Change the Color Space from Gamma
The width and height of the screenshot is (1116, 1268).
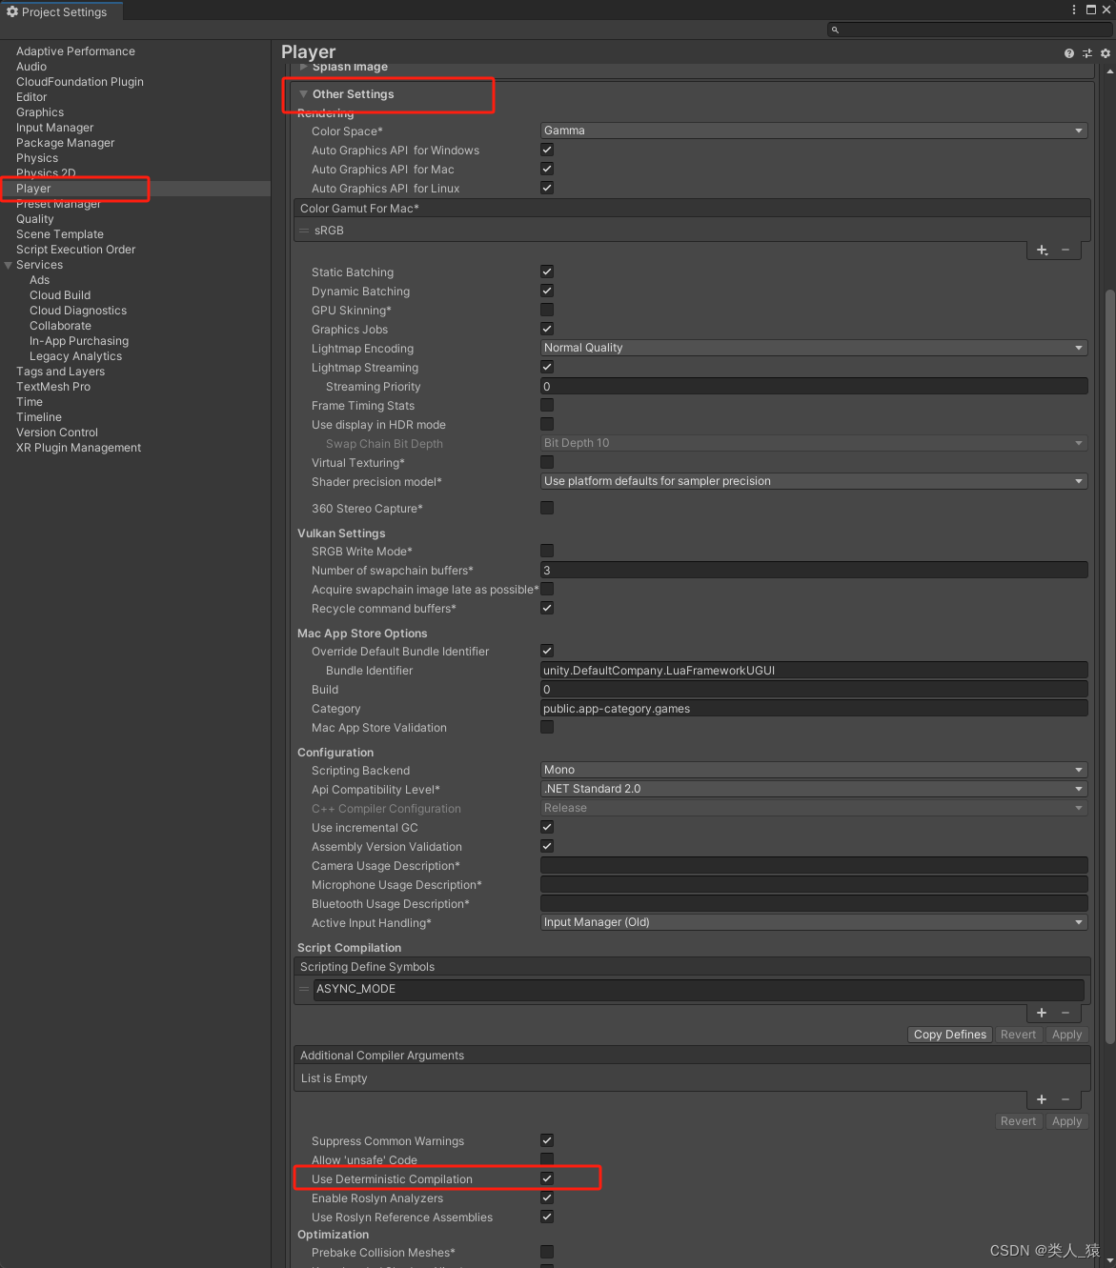812,131
